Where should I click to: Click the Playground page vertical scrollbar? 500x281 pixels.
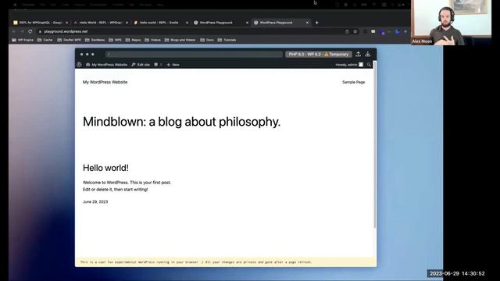(375, 145)
